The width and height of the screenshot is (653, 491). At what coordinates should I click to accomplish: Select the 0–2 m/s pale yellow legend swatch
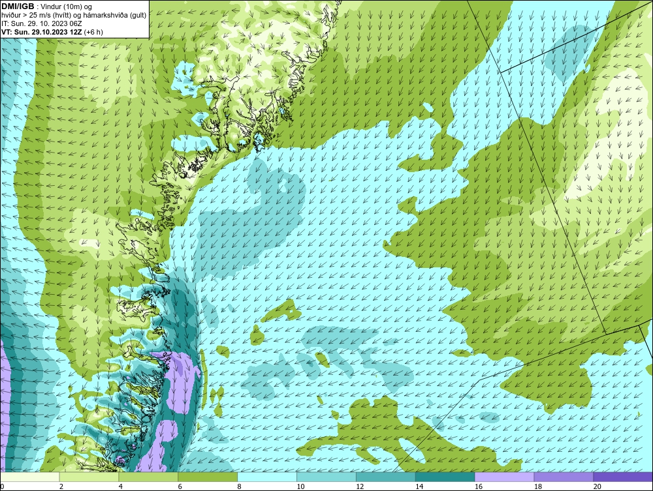(x=29, y=477)
